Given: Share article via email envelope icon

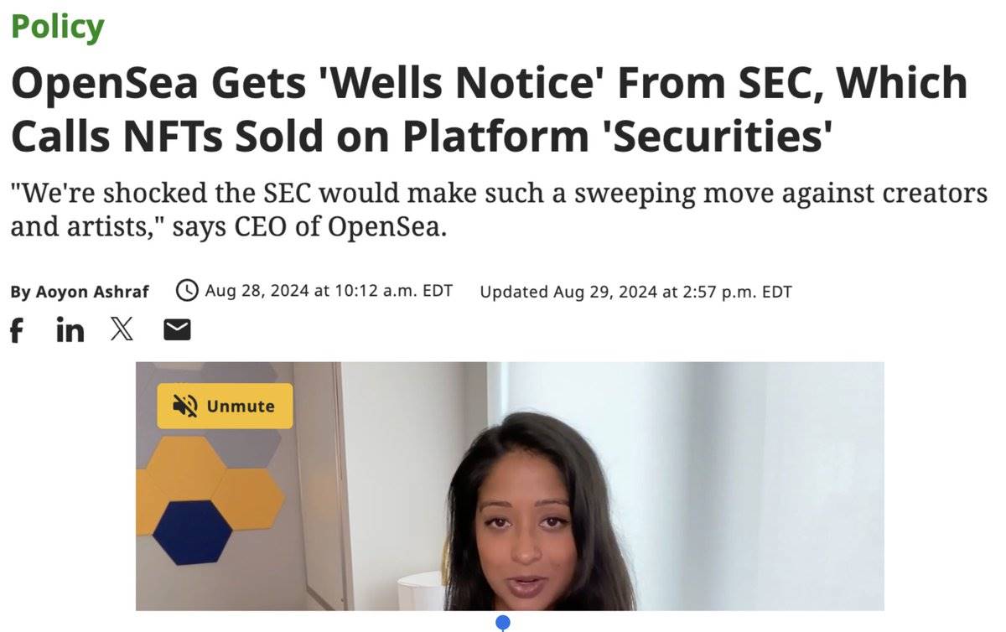Looking at the screenshot, I should click(177, 331).
